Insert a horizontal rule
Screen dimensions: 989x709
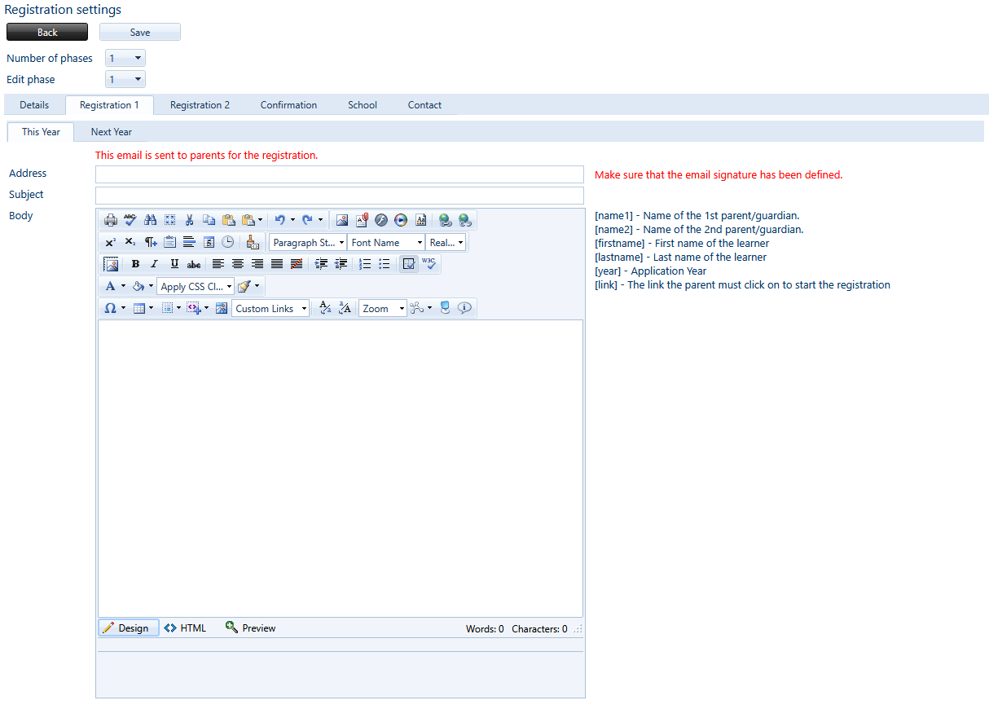click(189, 242)
